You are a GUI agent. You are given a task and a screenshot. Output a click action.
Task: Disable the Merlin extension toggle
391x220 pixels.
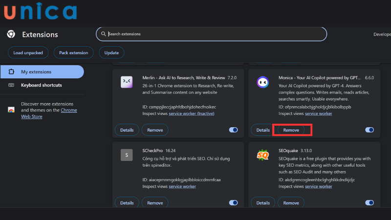point(233,130)
